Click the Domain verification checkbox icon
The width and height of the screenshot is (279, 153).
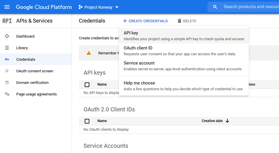coord(7,82)
